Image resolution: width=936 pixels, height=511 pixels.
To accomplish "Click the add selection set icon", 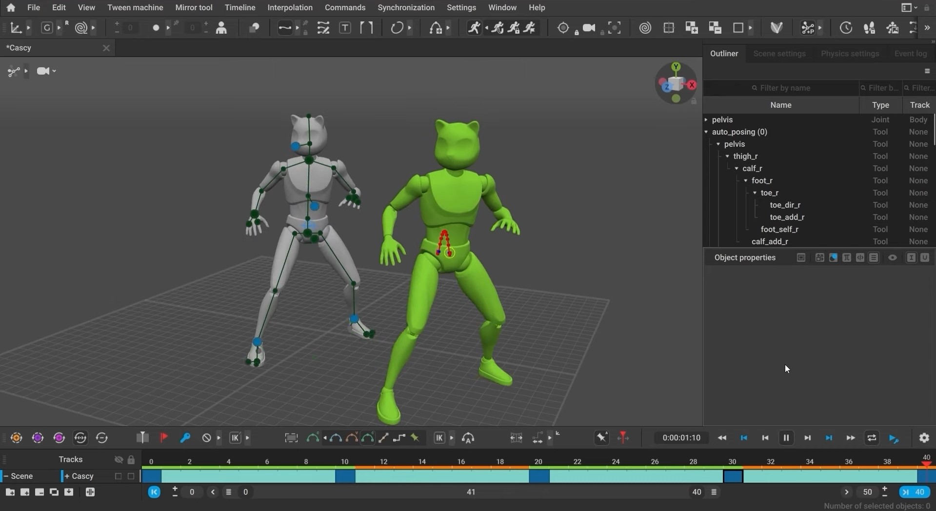I will 691,28.
